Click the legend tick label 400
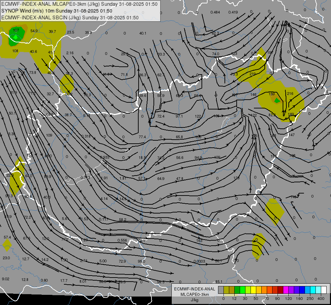Screen dimensions: 331x305 [321, 299]
